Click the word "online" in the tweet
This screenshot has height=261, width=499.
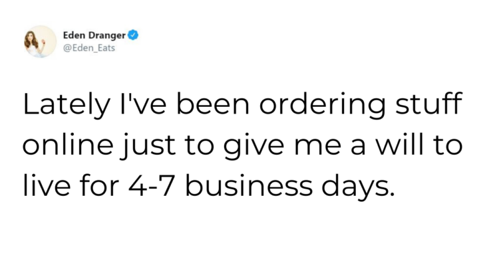(x=68, y=145)
